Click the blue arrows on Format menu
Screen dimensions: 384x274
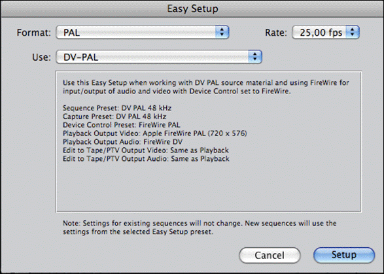(222, 32)
